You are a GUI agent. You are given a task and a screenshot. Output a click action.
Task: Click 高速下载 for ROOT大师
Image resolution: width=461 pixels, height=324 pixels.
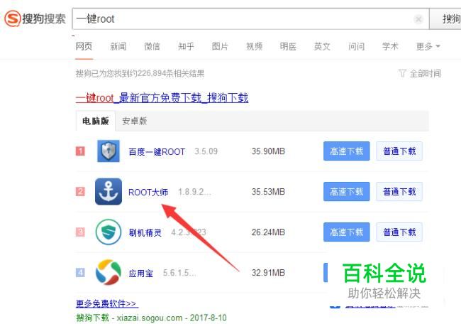[x=346, y=191]
